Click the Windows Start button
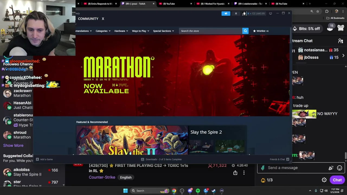Image resolution: width=347 pixels, height=195 pixels. [x=125, y=191]
